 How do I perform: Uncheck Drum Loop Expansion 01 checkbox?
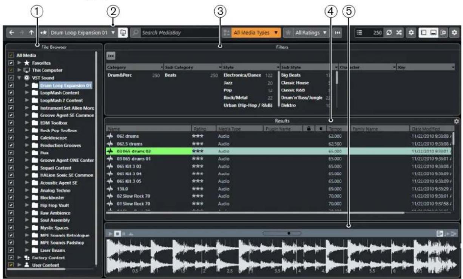pos(11,85)
